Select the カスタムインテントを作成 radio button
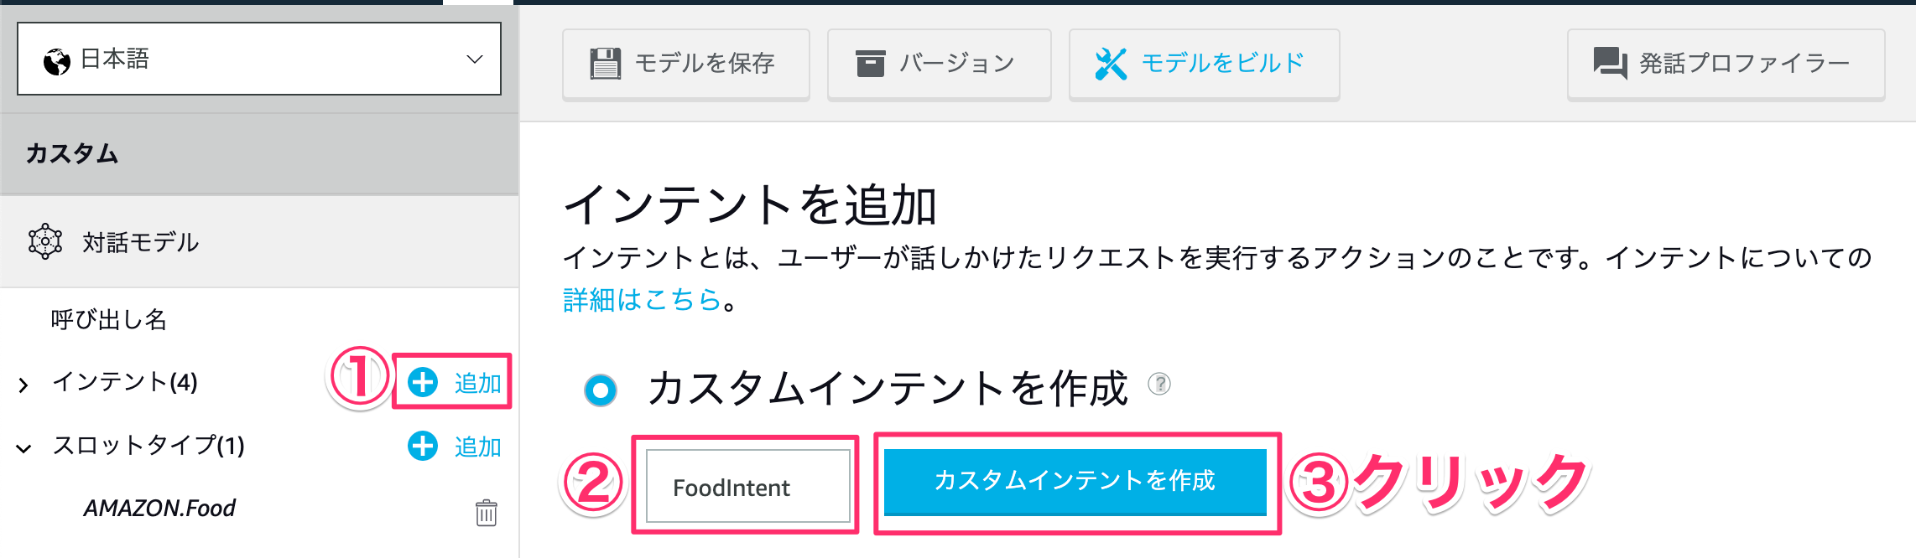1916x558 pixels. [x=601, y=390]
